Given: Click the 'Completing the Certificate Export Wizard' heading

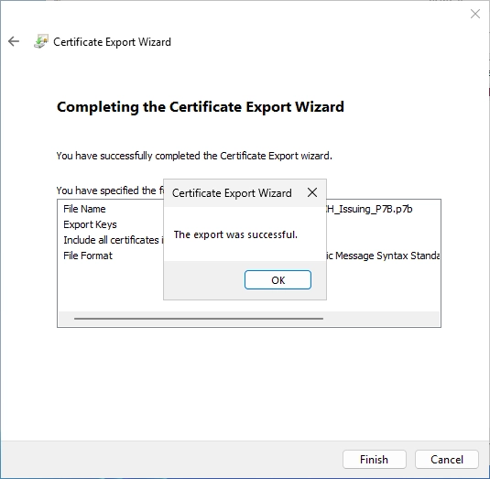Looking at the screenshot, I should 201,107.
